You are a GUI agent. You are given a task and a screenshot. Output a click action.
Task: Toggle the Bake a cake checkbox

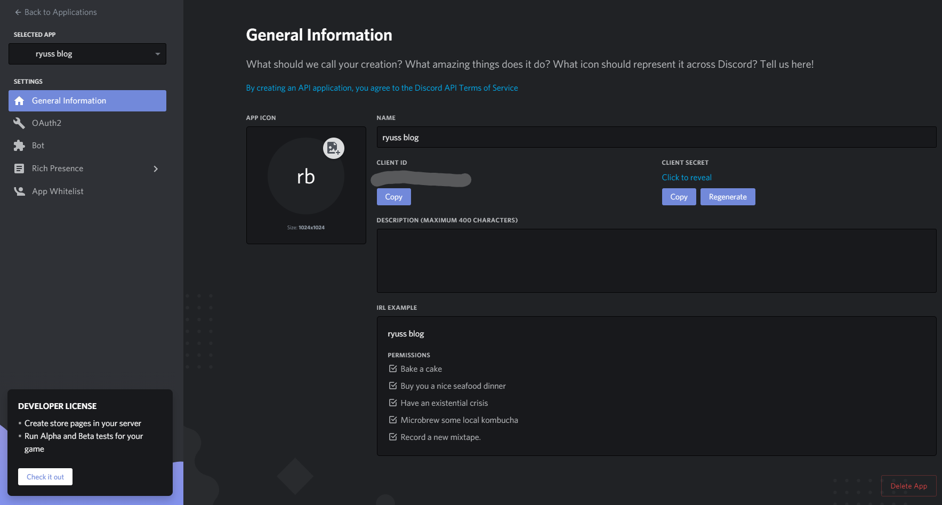[393, 368]
